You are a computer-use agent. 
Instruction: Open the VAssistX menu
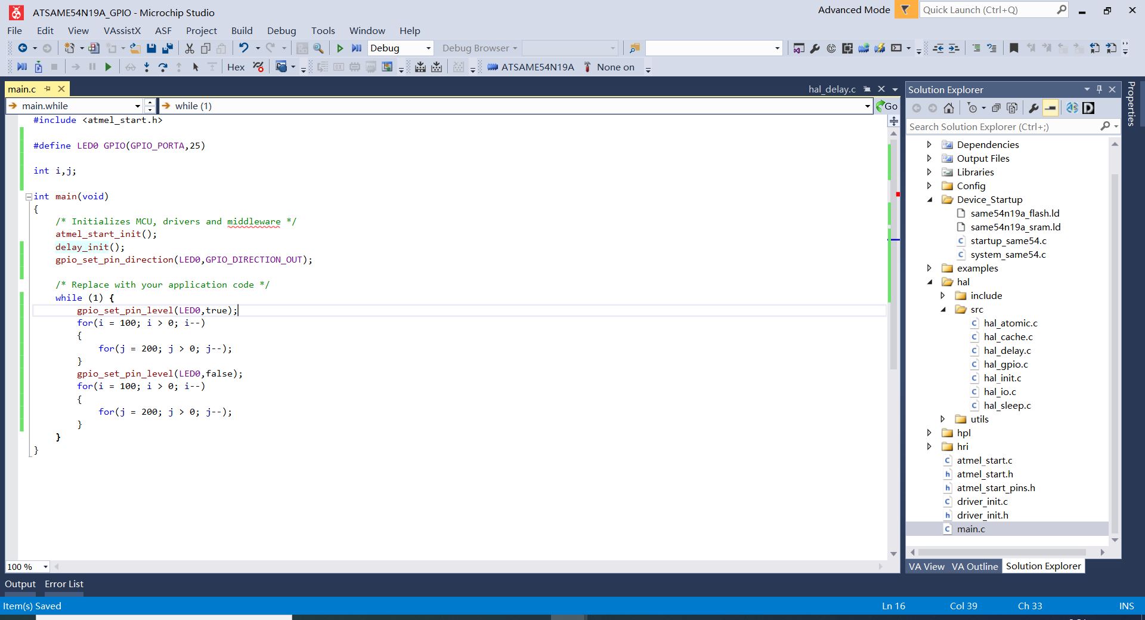click(x=122, y=30)
